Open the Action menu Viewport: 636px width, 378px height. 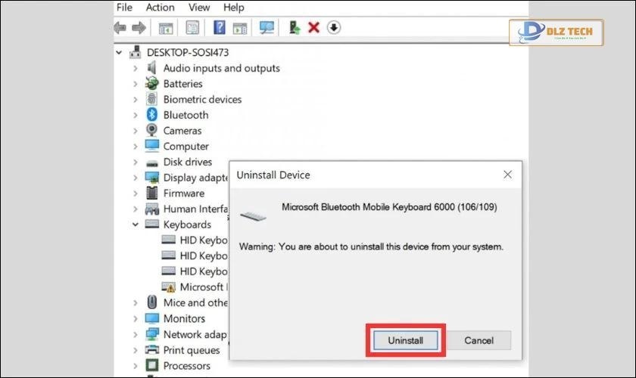pyautogui.click(x=160, y=8)
